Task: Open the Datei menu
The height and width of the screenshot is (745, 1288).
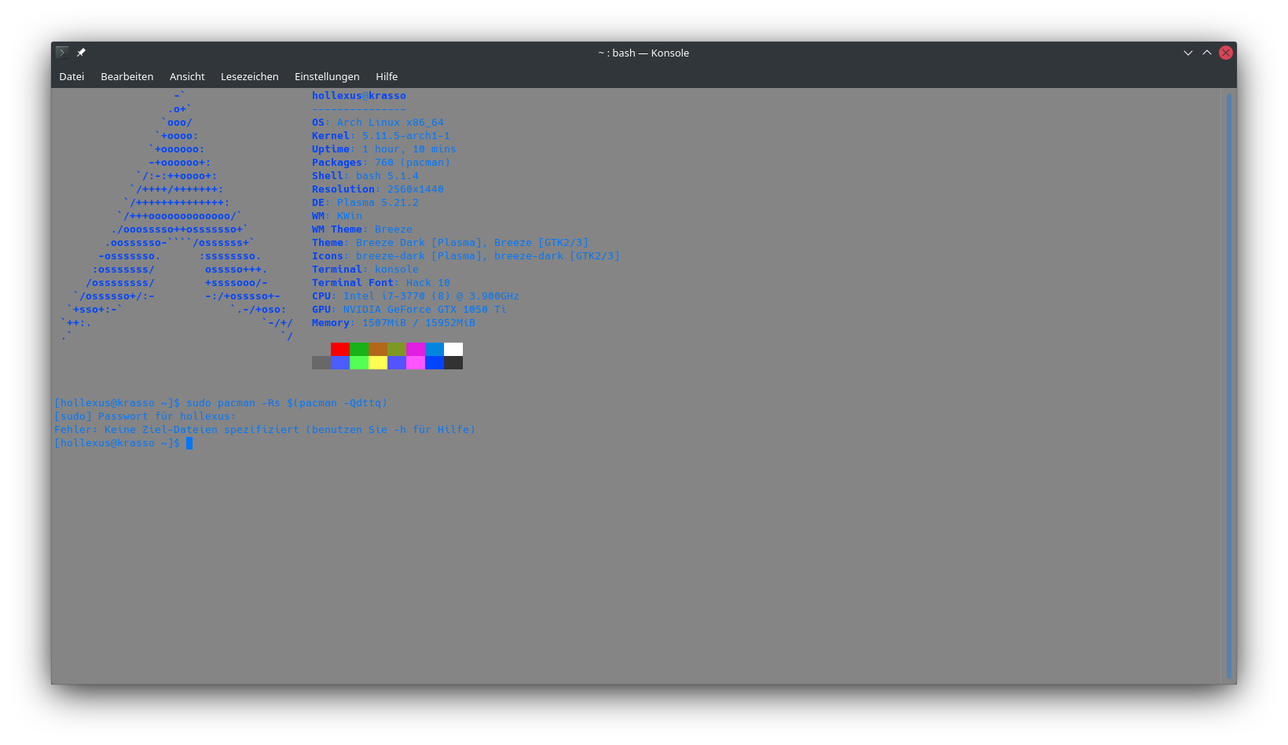Action: pyautogui.click(x=72, y=76)
